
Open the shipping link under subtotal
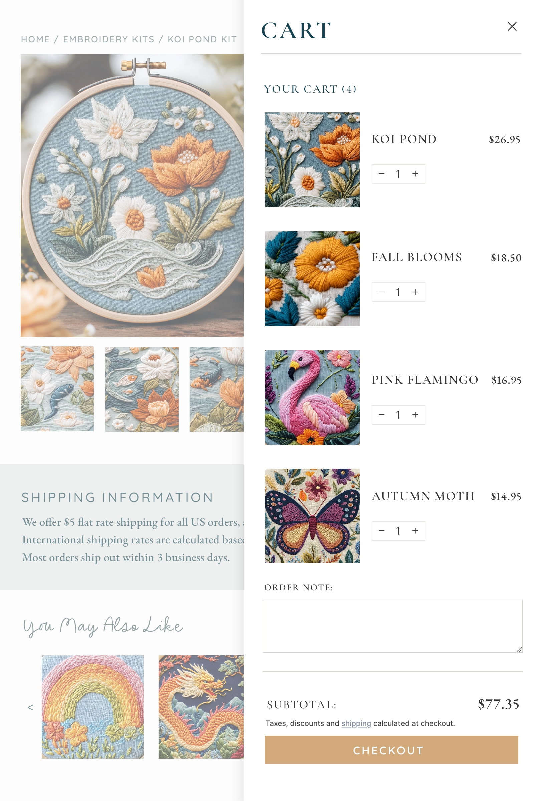point(356,723)
